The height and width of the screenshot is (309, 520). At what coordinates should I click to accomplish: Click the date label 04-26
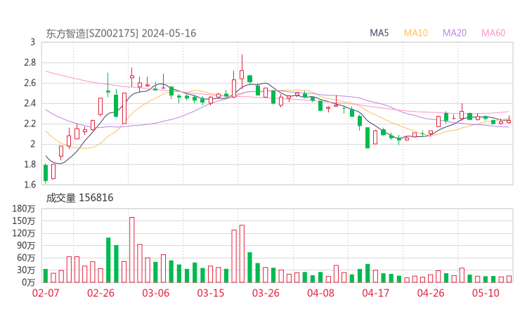431,294
